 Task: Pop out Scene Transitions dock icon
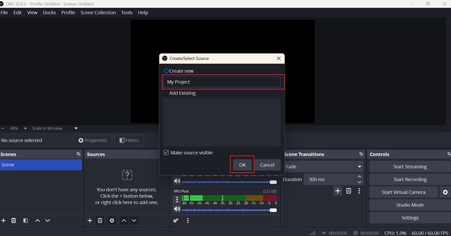click(361, 154)
